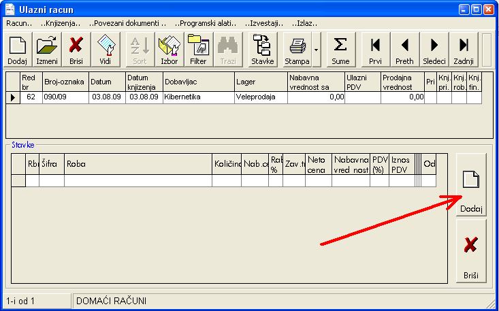Open the Stavke items tool in the toolbar

coord(262,50)
